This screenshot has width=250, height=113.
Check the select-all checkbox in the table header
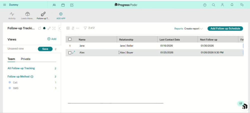coord(70,39)
